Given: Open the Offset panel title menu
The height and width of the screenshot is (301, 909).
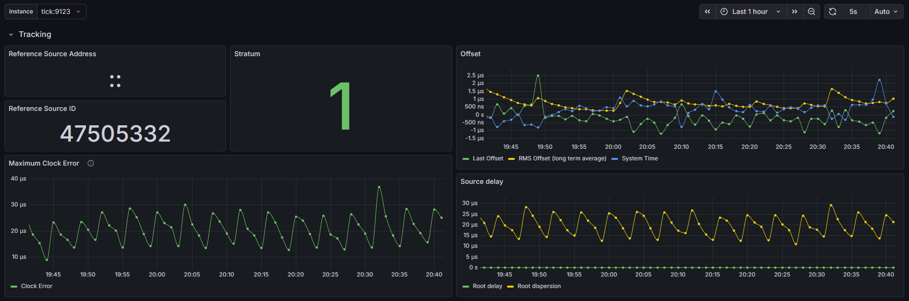Looking at the screenshot, I should 471,54.
